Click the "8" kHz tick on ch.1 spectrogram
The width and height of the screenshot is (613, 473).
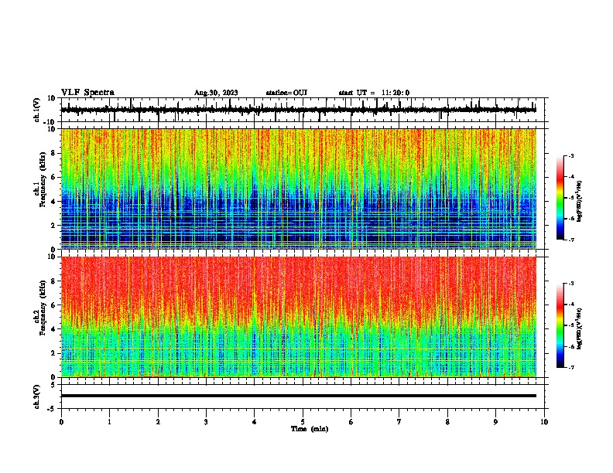[x=53, y=153]
